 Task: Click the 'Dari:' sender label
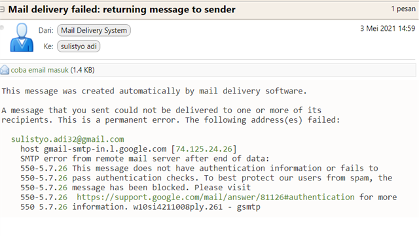click(x=46, y=31)
